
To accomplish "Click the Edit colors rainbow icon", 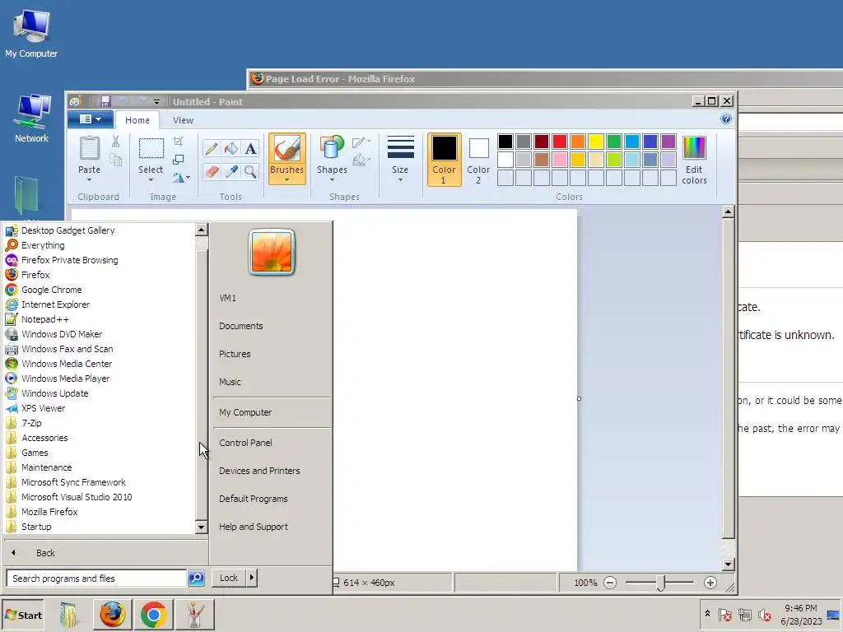I will 694,148.
